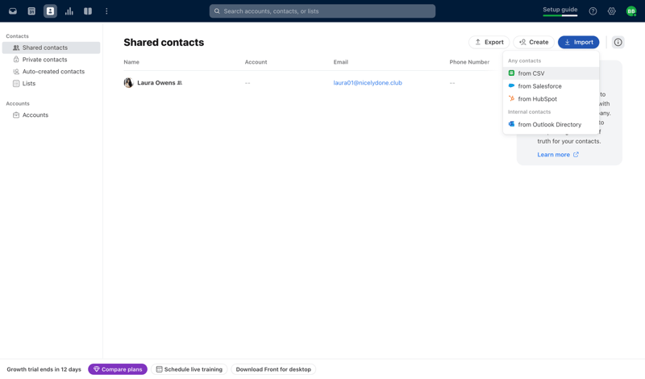Open settings gear icon
This screenshot has width=645, height=379.
tap(612, 11)
